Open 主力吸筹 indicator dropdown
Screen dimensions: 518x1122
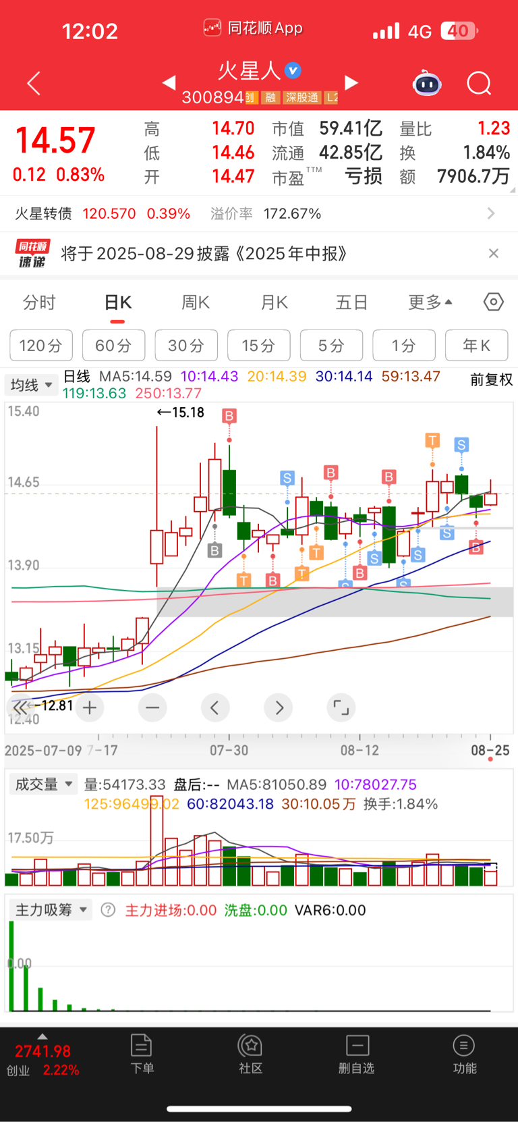click(51, 910)
